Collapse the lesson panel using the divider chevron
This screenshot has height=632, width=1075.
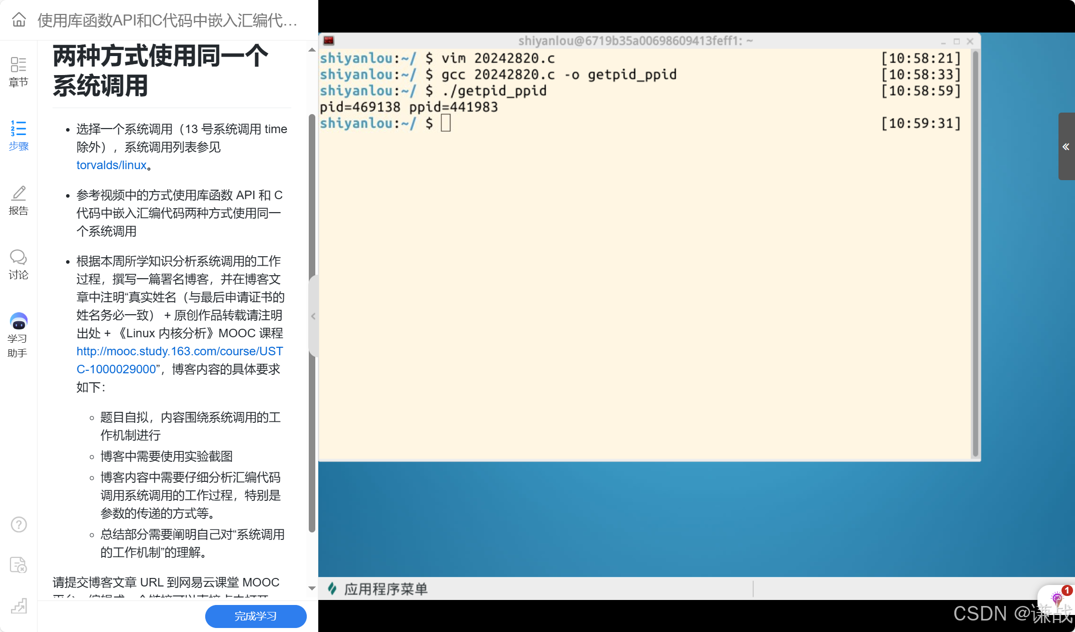pyautogui.click(x=314, y=316)
